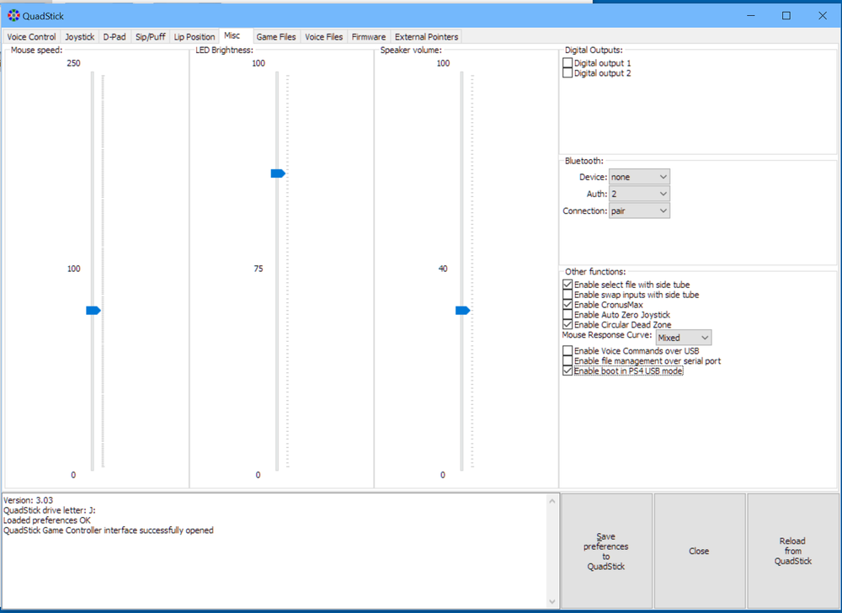Viewport: 842px width, 613px height.
Task: Open the Bluetooth Auth dropdown
Action: [639, 194]
